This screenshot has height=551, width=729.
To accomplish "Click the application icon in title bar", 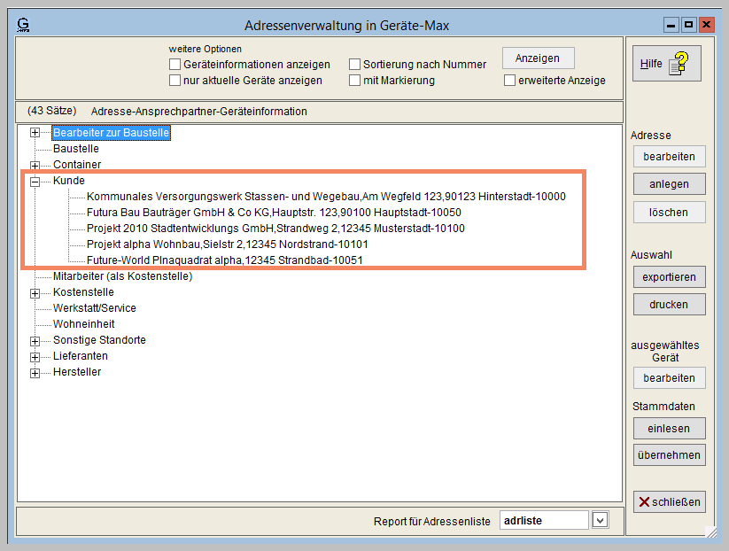I will pos(24,25).
